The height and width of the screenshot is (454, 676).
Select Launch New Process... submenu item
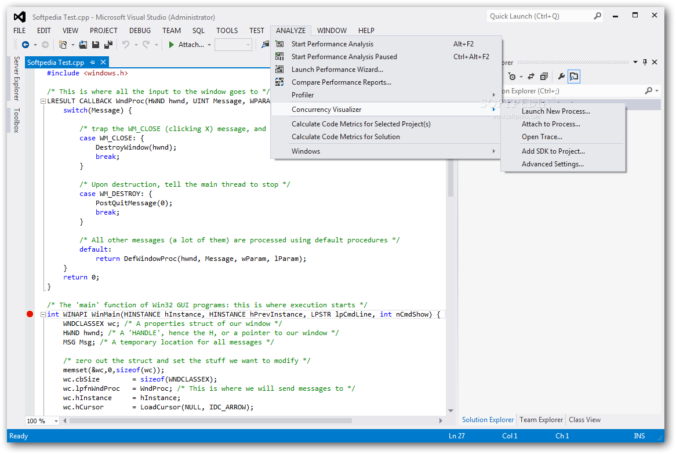tap(563, 111)
